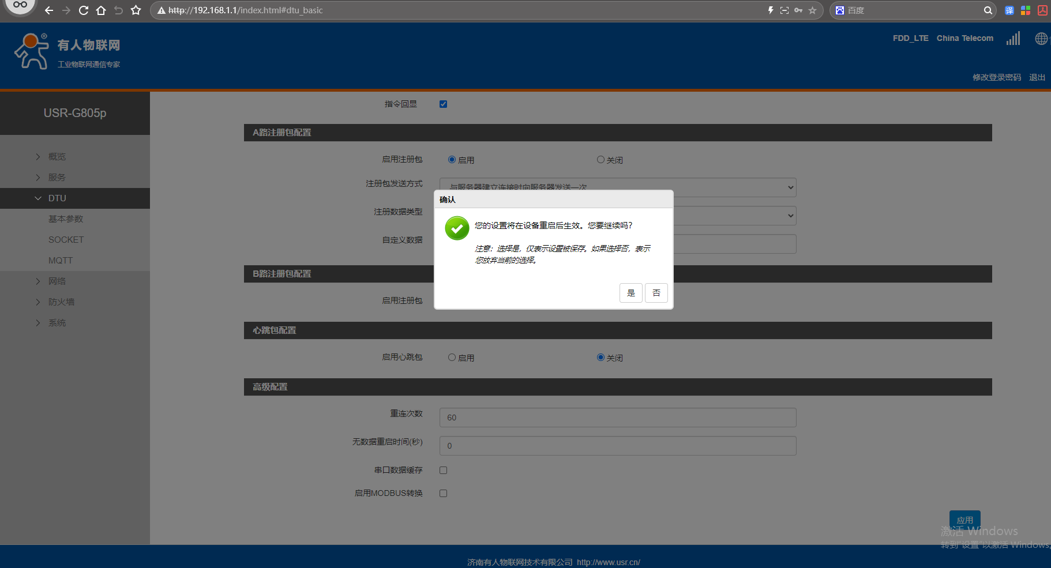Click the 重连次数 input field
Screen dimensions: 1051x568
[617, 417]
